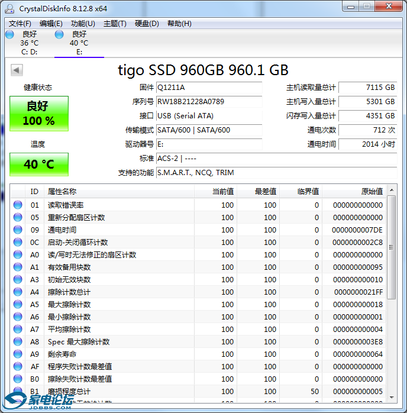The height and width of the screenshot is (413, 407).
Task: Click the attribute list vertical scrollbar thumb
Action: click(392, 247)
